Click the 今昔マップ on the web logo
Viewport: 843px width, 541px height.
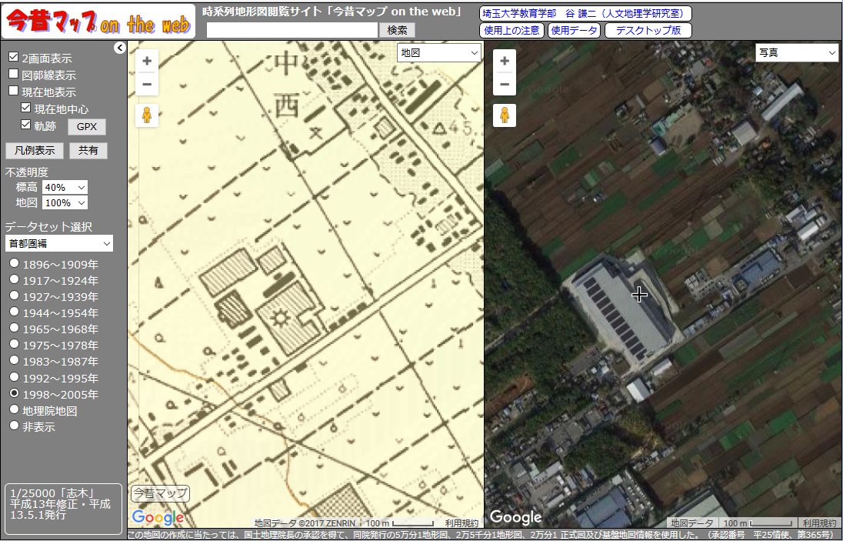tap(98, 22)
